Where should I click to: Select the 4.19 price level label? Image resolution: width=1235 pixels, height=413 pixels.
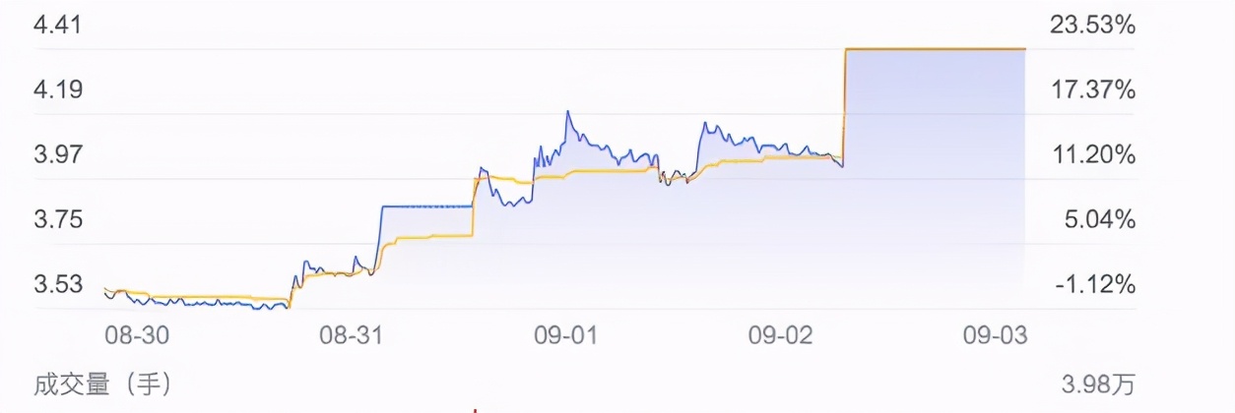58,90
